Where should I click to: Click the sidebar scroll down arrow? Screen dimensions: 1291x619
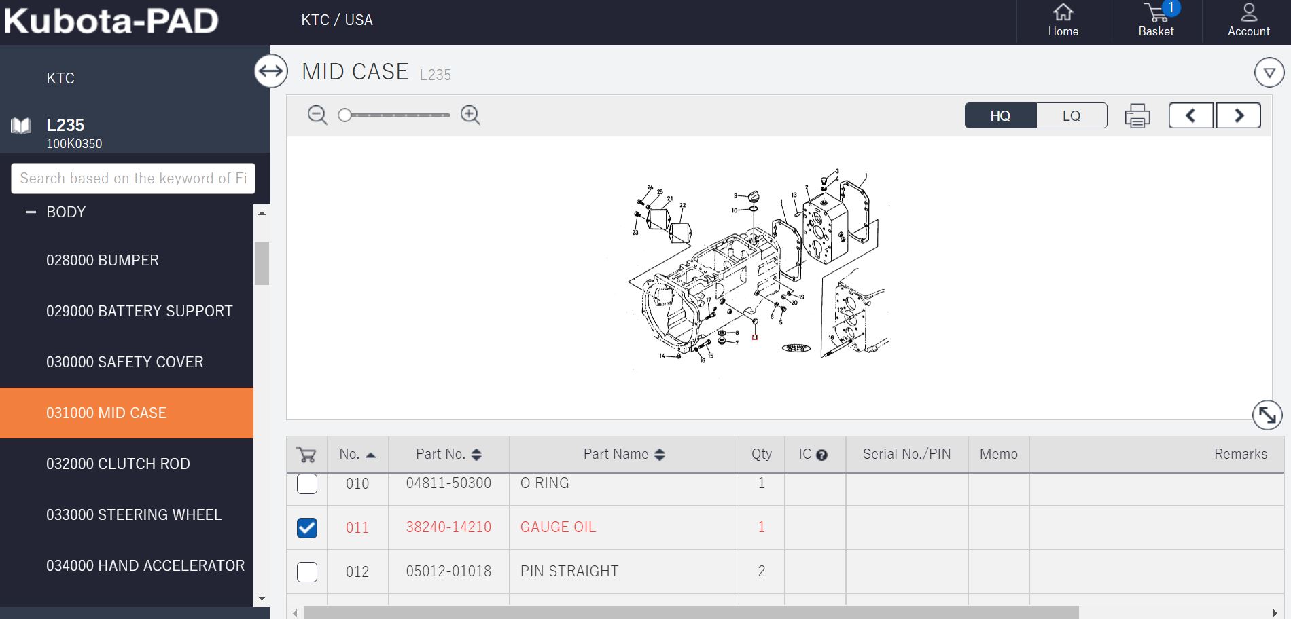point(262,599)
